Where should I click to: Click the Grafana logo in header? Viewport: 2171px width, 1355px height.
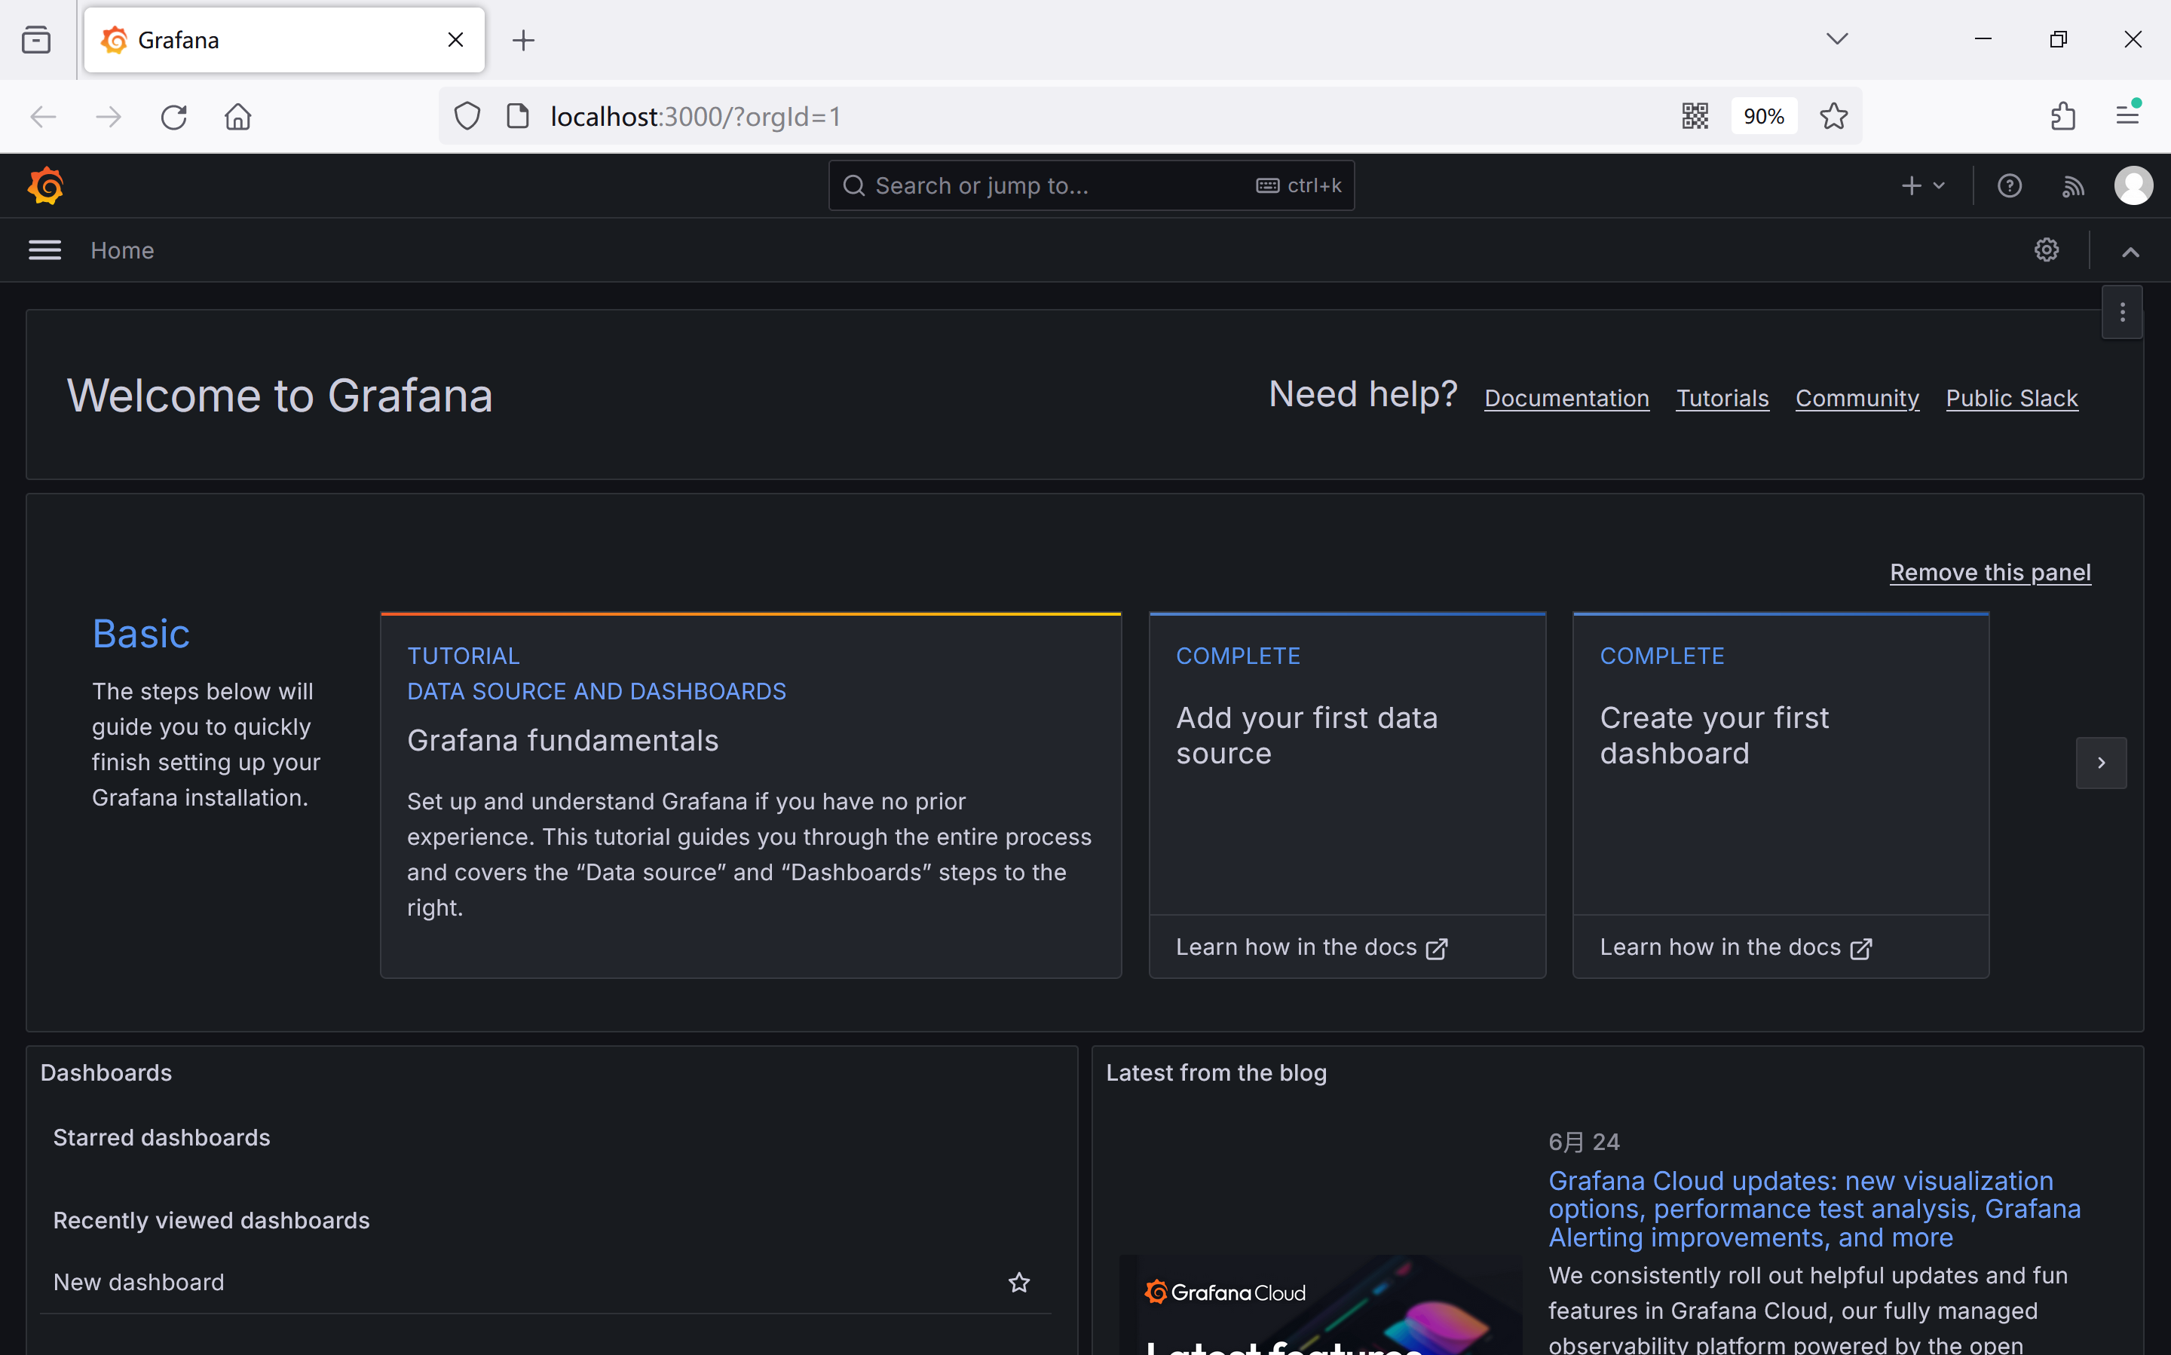pos(46,185)
